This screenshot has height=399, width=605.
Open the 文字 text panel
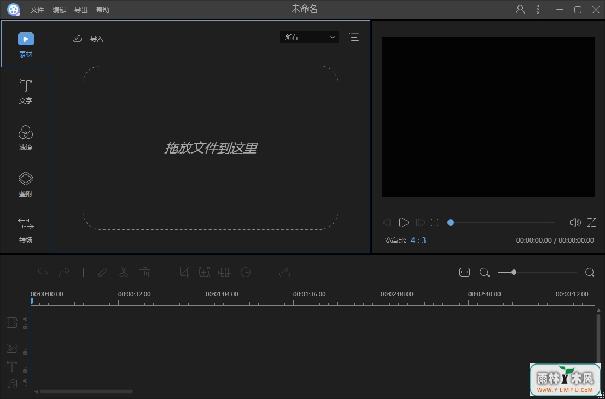(26, 91)
